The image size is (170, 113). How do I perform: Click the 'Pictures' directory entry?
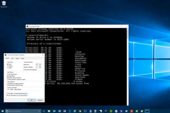point(80,71)
